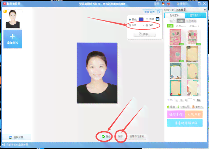The height and width of the screenshot is (149, 209).
Task: Choose the beige paper frame background
Action: click(192, 54)
